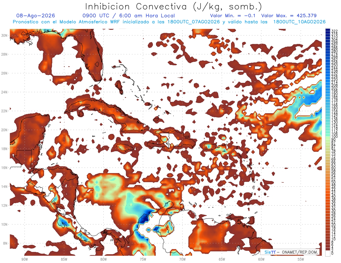
Task: Click the '60W' longitude label
Action: click(261, 259)
